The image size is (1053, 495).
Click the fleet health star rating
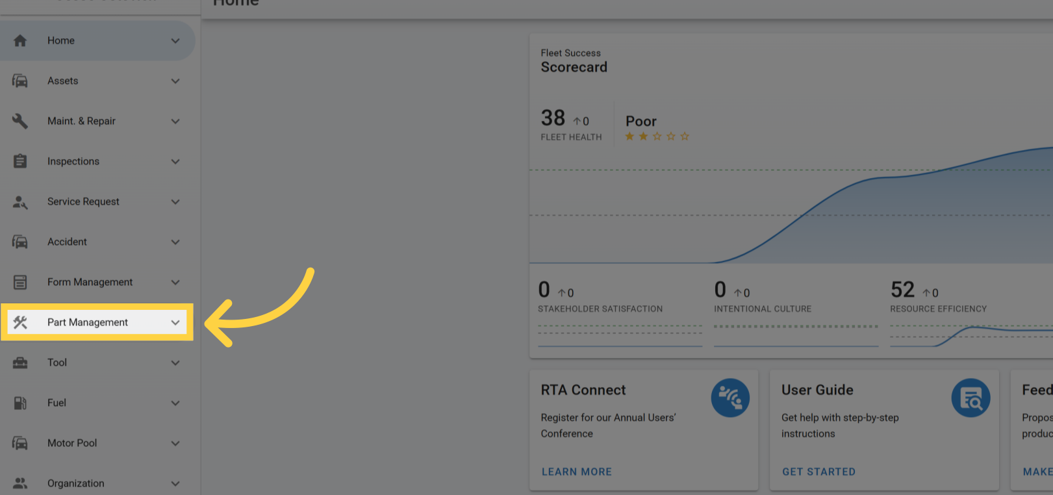tap(657, 136)
